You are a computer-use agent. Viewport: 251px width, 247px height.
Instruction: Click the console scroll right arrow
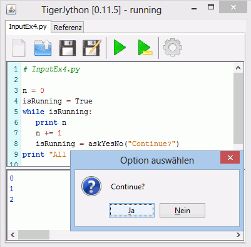tap(238, 234)
